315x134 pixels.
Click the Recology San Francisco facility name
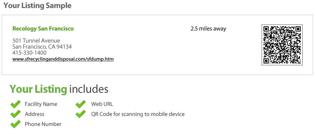point(43,29)
